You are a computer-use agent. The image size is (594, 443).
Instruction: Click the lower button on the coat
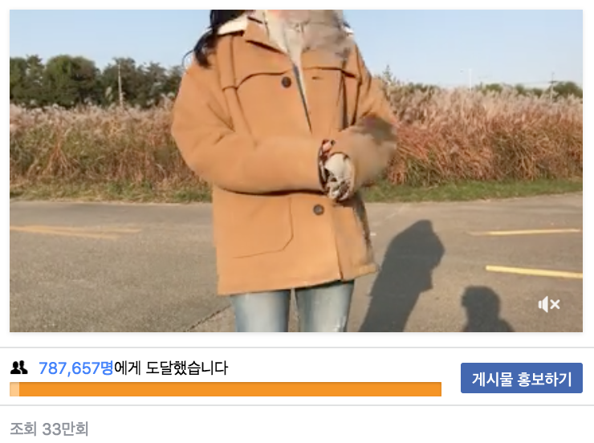pos(319,209)
